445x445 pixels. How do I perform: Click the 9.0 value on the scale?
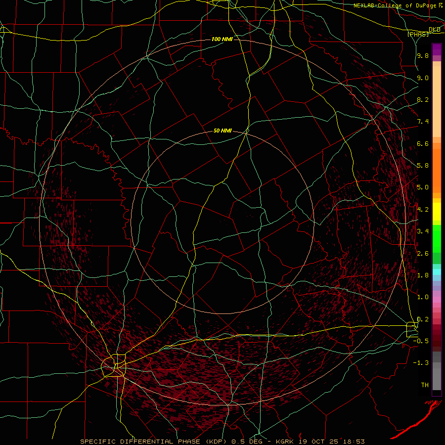pos(423,78)
